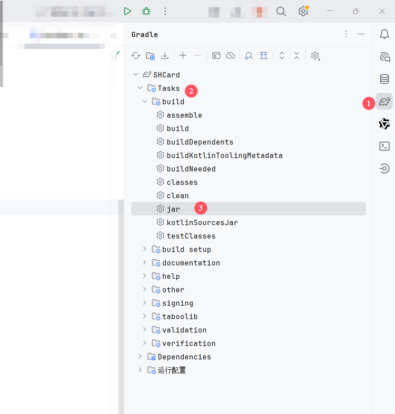This screenshot has width=395, height=414.
Task: Click the Notifications bell icon
Action: coord(384,34)
